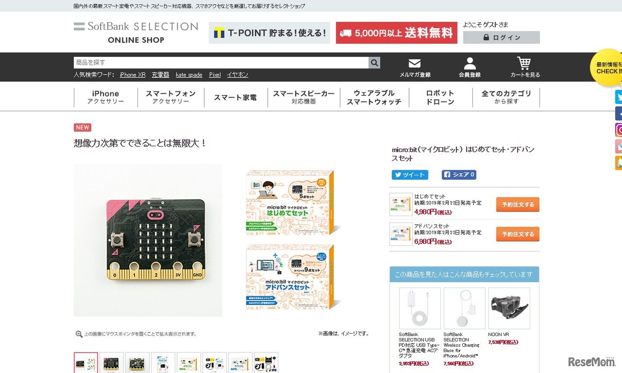View cart via カートを見る icon
The width and height of the screenshot is (622, 373).
[524, 63]
